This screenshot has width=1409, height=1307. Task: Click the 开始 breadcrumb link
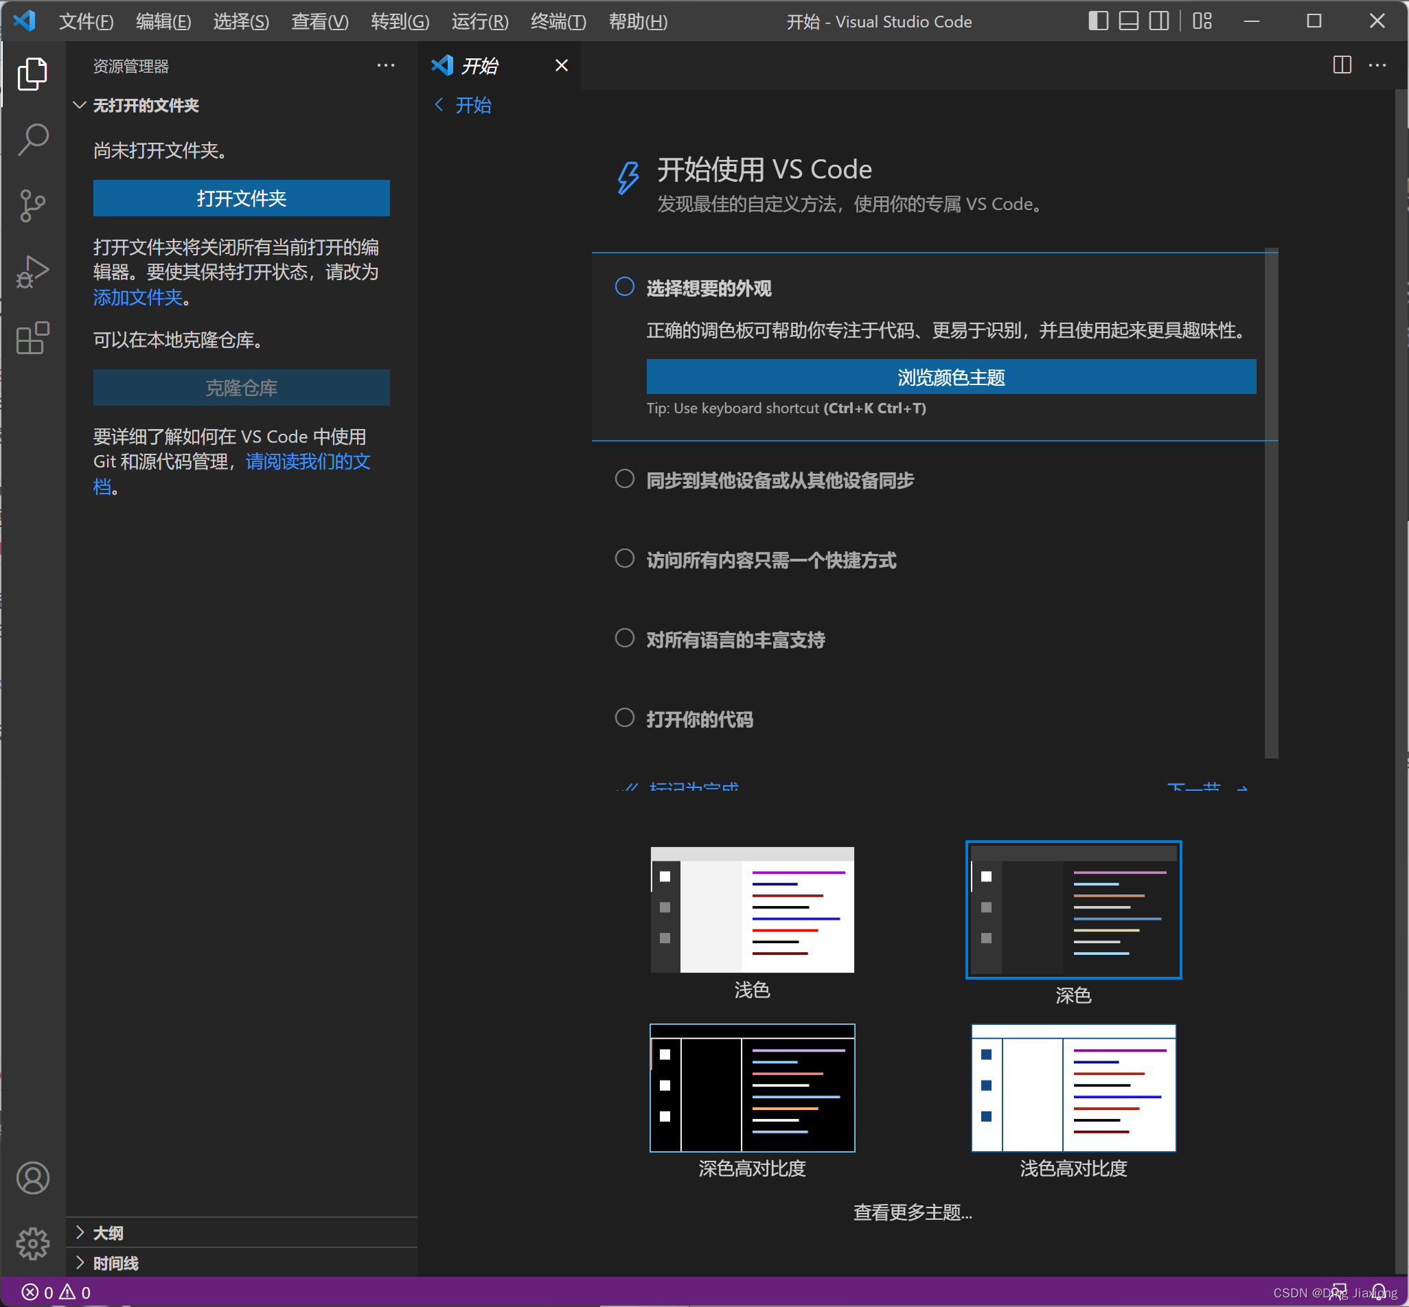coord(473,106)
